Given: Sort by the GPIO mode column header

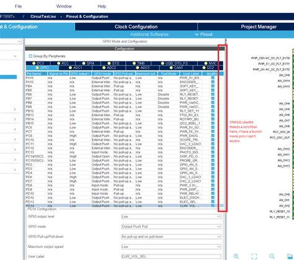Looking at the screenshot, I should pos(102,74).
